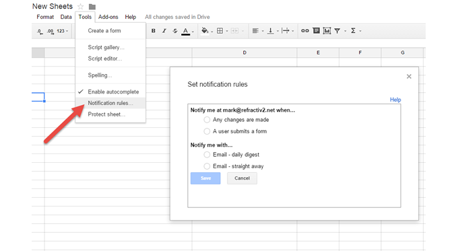Toggle Enable autocomplete menu item
Image resolution: width=458 pixels, height=251 pixels.
point(110,92)
